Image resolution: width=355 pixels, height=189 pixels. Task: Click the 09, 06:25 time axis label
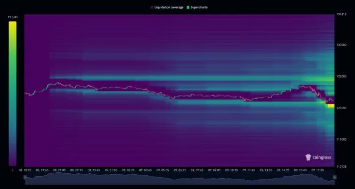[x=180, y=170]
